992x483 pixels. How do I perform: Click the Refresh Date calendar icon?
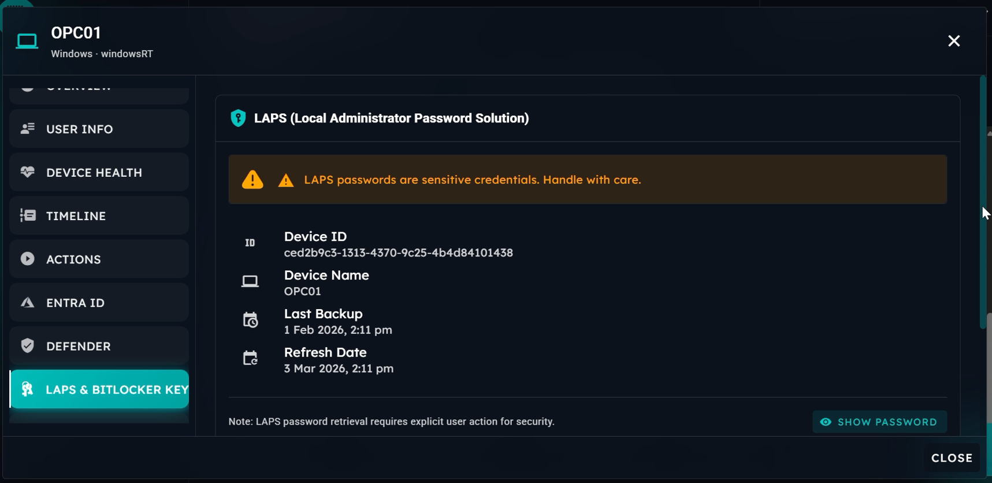pos(250,359)
